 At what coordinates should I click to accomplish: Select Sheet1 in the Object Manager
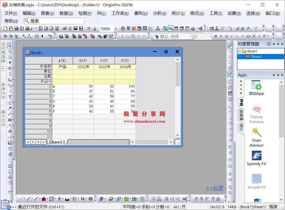pyautogui.click(x=256, y=57)
